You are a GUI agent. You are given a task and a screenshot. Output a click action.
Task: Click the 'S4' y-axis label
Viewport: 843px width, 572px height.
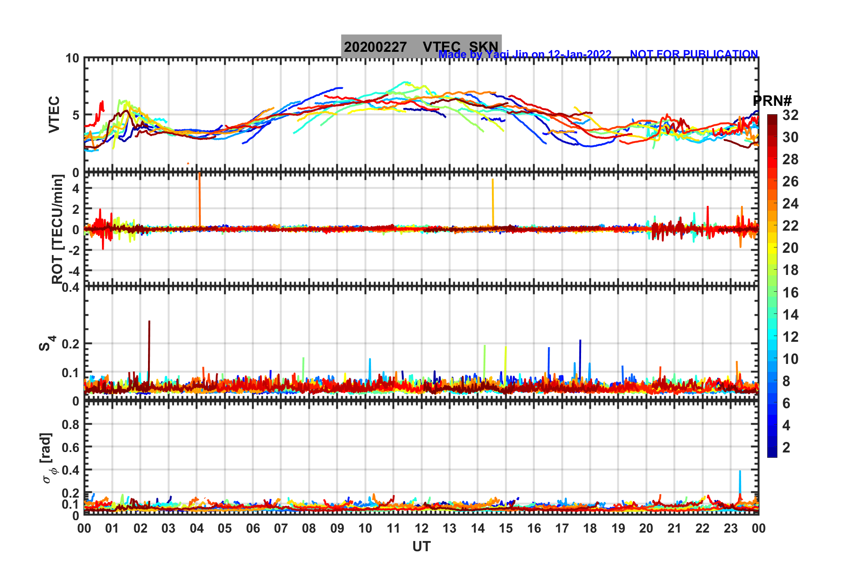pyautogui.click(x=47, y=343)
